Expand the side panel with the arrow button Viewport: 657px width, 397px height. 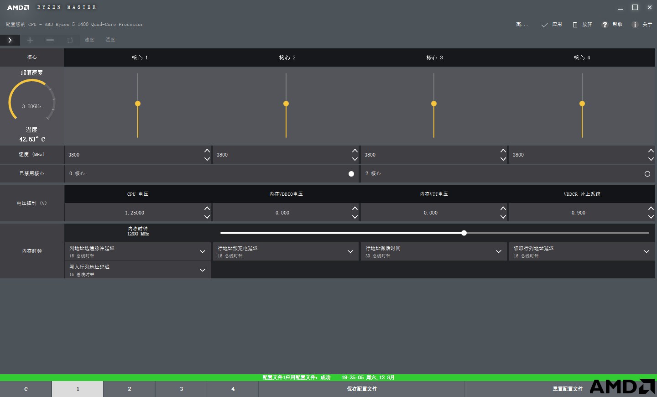[x=10, y=40]
